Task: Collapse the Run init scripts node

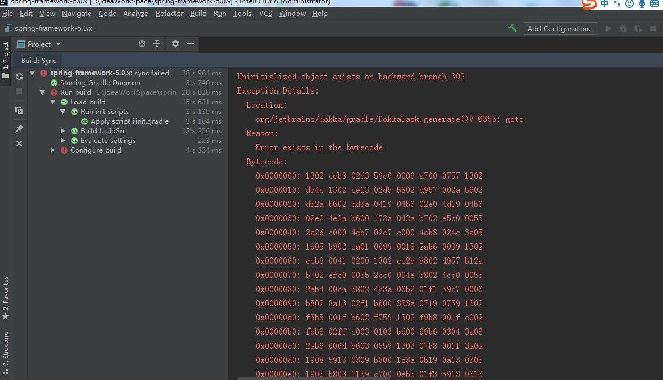Action: point(62,112)
